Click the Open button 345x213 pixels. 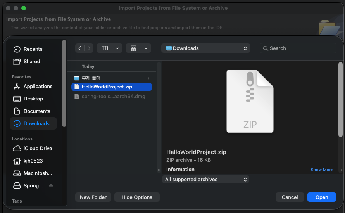coord(321,197)
